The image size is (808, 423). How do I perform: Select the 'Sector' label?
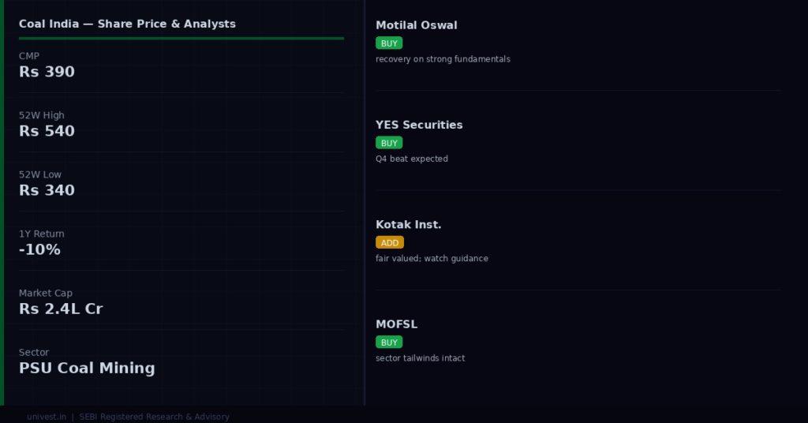pos(34,353)
